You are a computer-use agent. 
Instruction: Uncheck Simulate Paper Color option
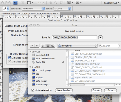click(10, 58)
